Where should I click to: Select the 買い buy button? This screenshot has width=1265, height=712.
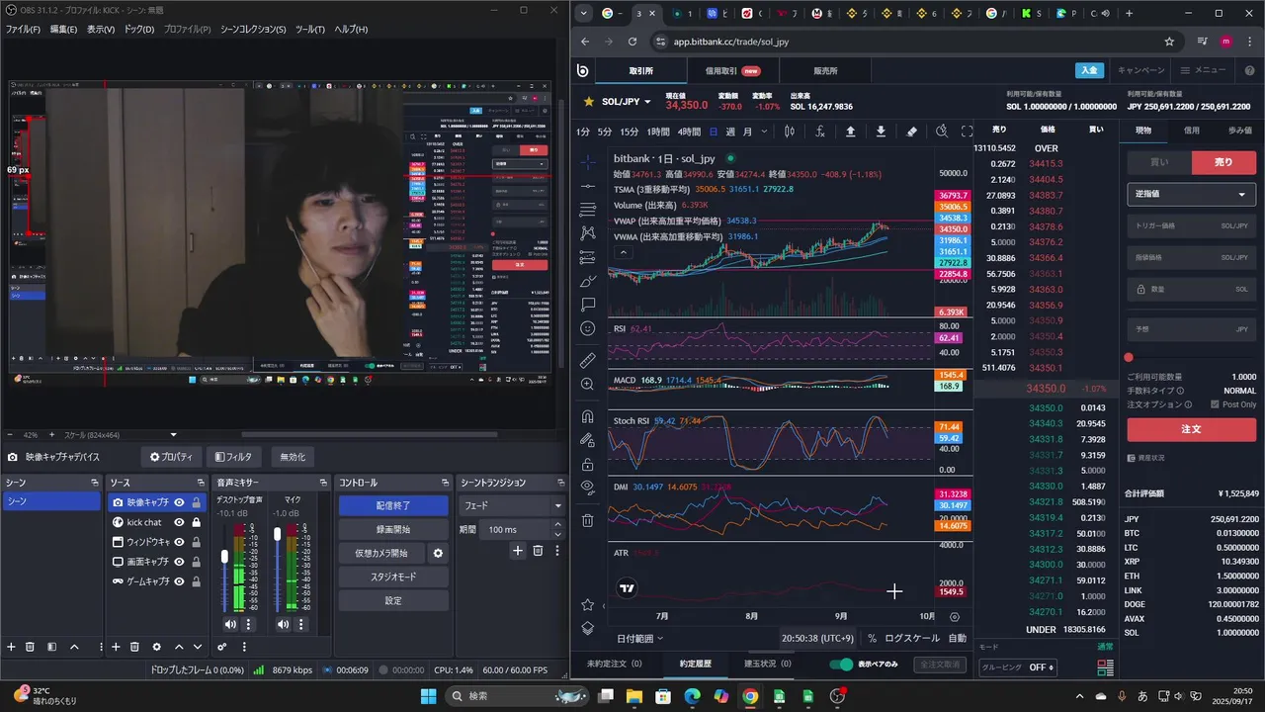click(x=1158, y=162)
